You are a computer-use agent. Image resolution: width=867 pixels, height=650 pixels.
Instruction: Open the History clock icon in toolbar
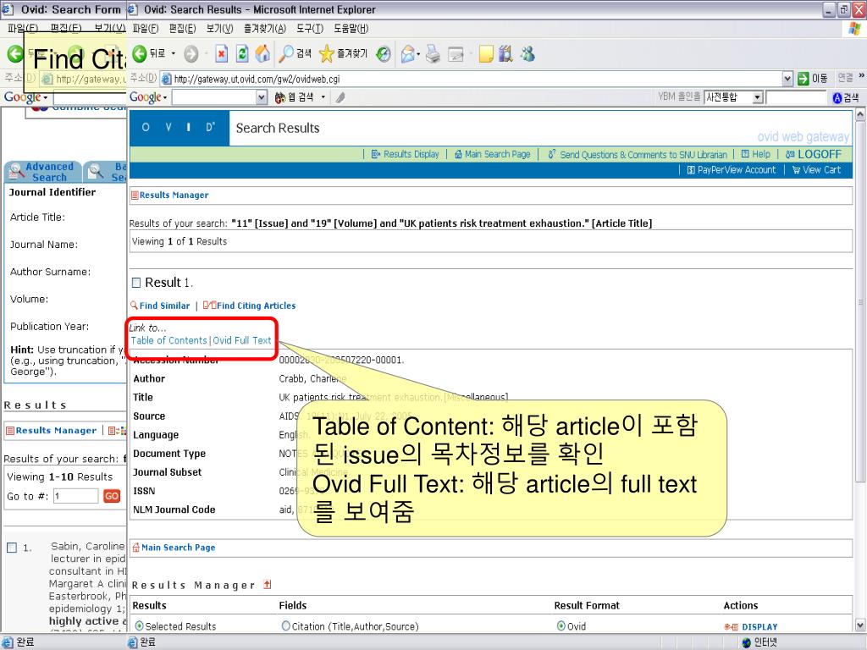[x=384, y=53]
